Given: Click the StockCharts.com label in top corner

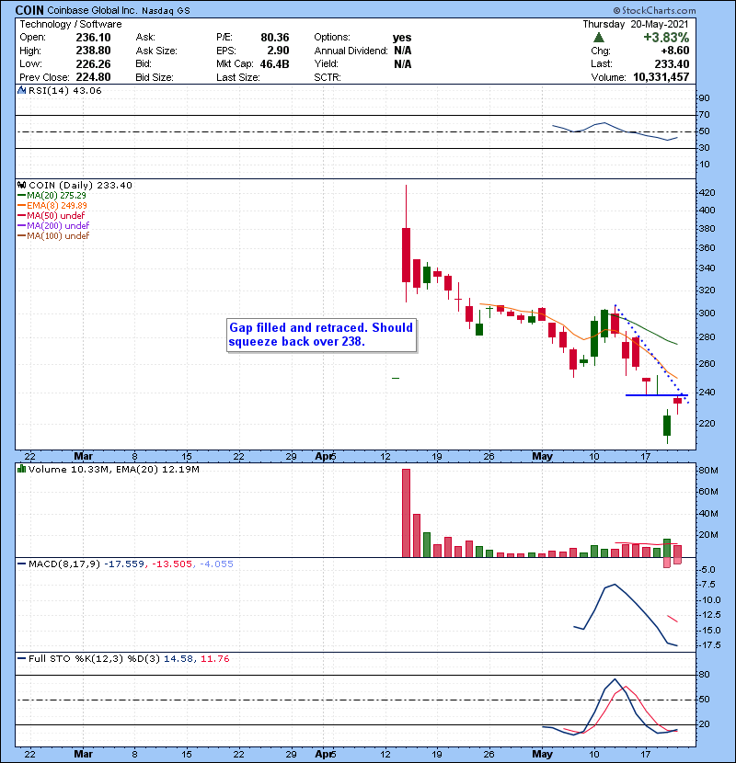Looking at the screenshot, I should (654, 10).
